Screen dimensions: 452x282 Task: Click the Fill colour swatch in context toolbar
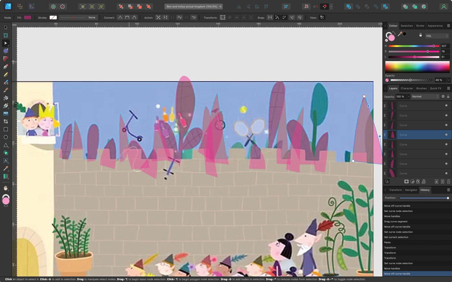(x=28, y=18)
